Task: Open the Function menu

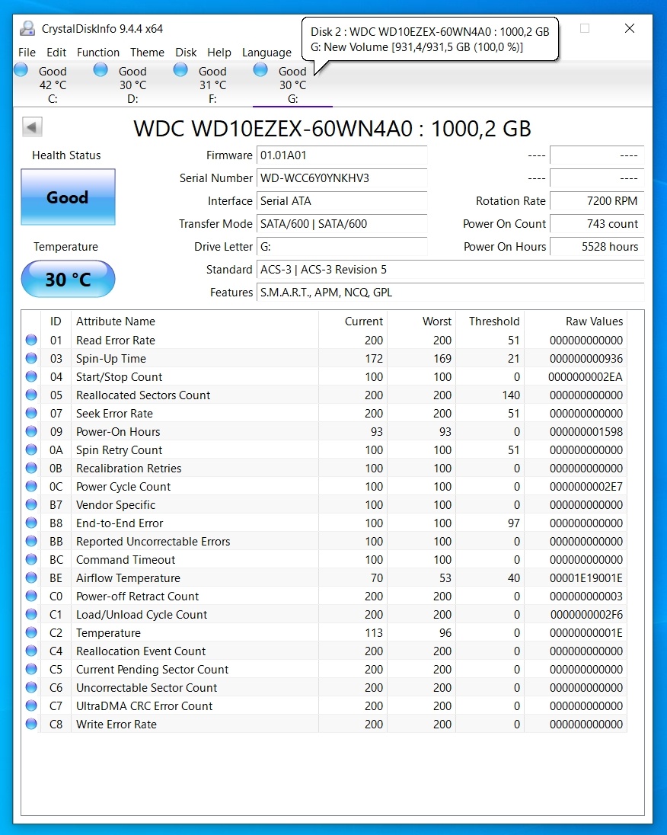Action: point(98,53)
